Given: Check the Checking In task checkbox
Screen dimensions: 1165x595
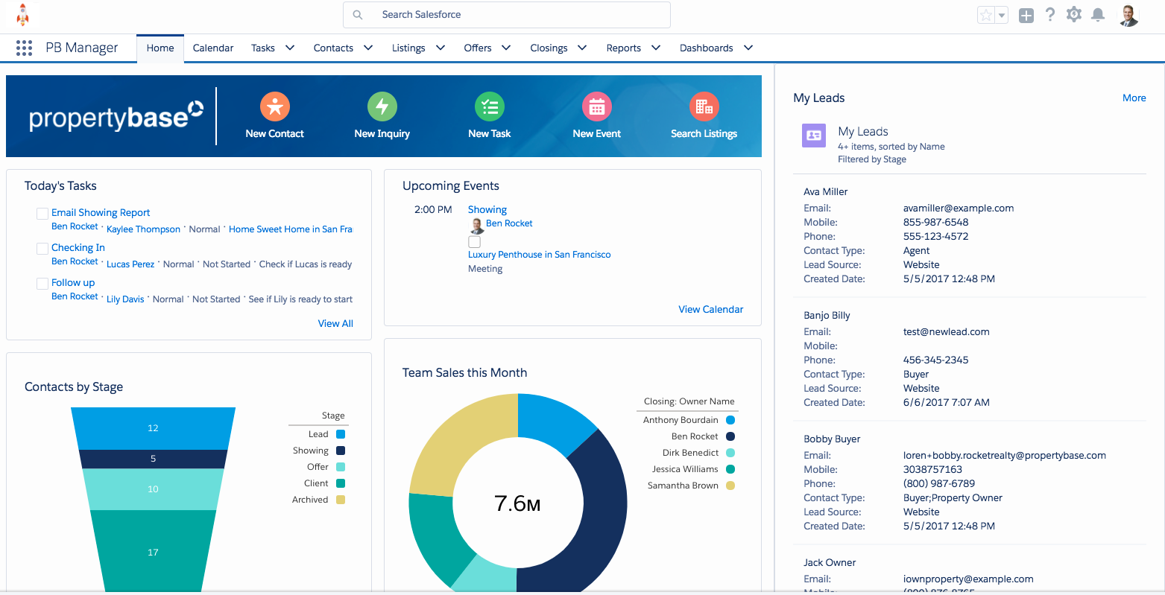Looking at the screenshot, I should (x=42, y=249).
